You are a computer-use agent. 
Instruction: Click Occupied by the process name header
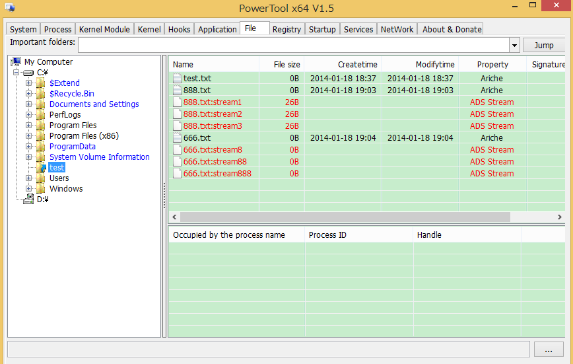[x=236, y=235]
